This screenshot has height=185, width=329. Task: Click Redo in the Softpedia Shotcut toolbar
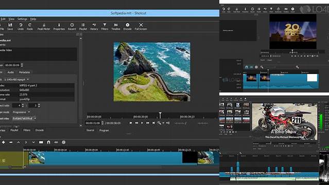click(30, 27)
